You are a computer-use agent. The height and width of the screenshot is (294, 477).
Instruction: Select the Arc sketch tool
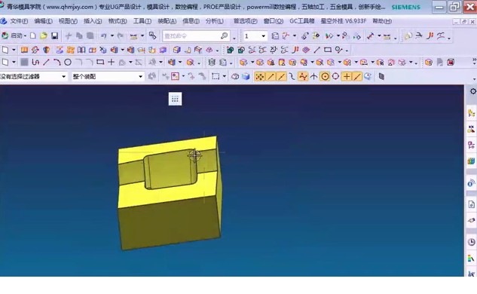pos(57,63)
